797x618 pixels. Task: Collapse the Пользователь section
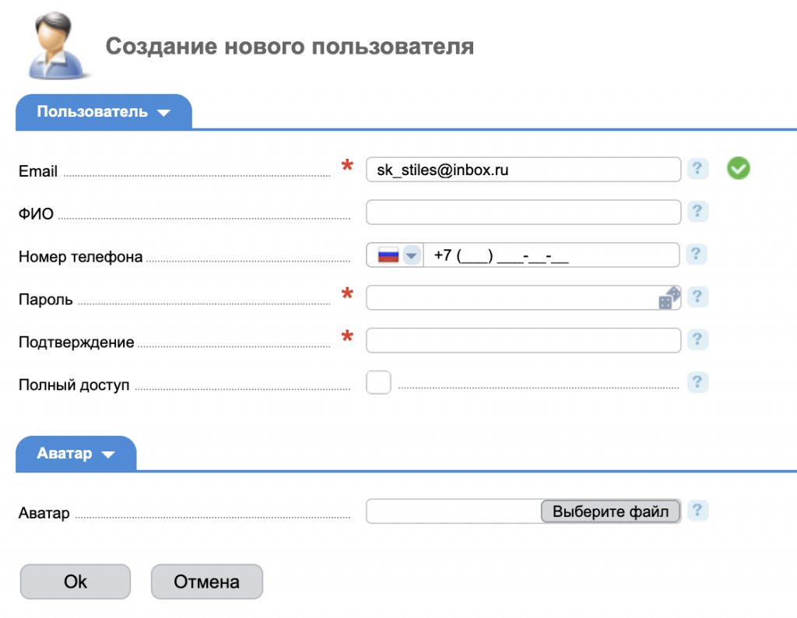[x=104, y=112]
